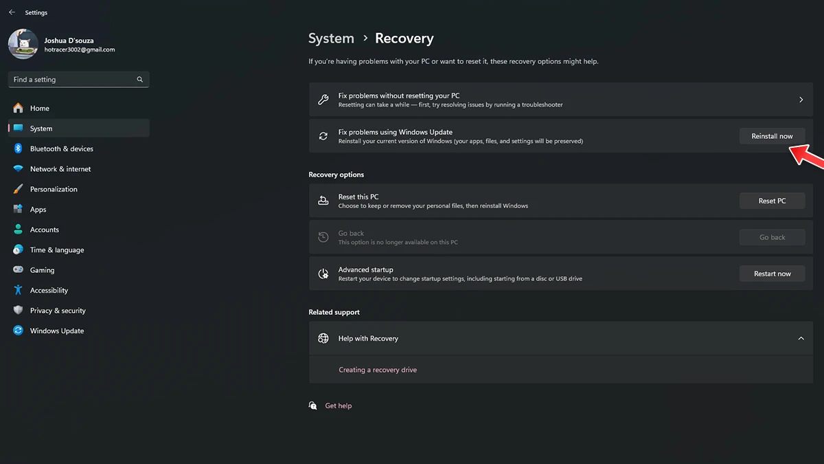The image size is (824, 464).
Task: Open Gaming settings label
Action: tap(42, 270)
